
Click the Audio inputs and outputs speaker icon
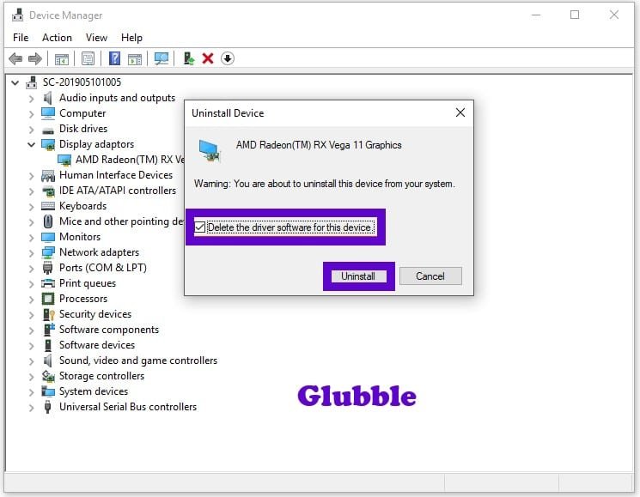click(x=48, y=98)
